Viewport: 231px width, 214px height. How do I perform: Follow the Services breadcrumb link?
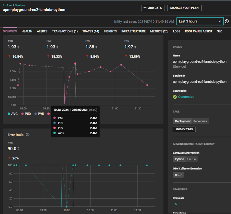pos(20,5)
